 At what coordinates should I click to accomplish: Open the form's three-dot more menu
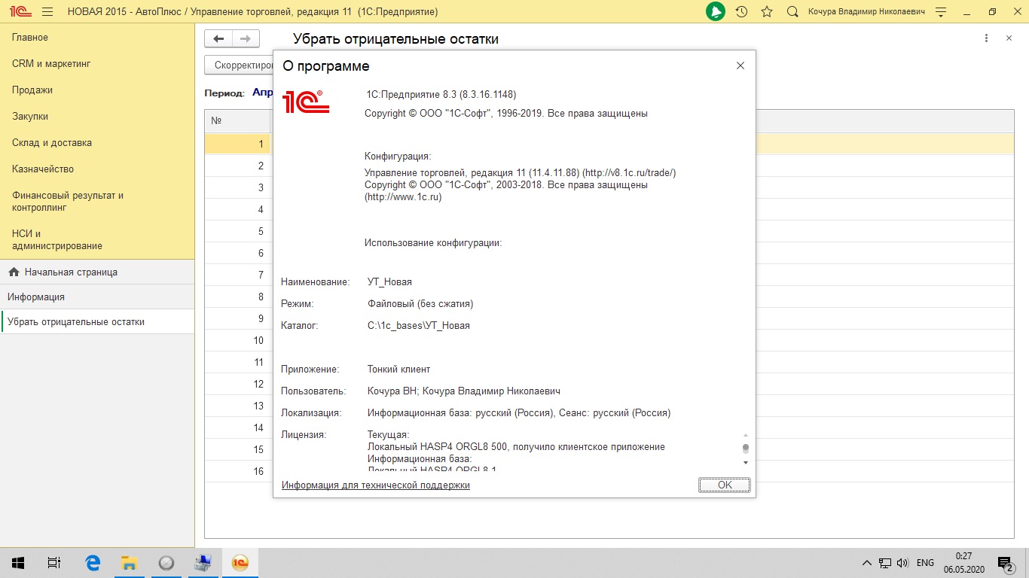pyautogui.click(x=986, y=38)
